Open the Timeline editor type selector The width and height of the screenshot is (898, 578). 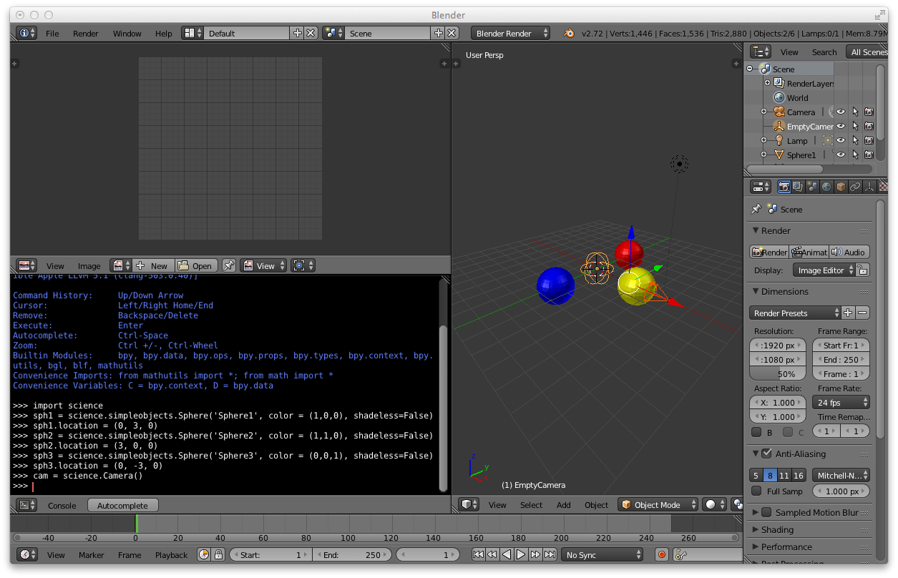pos(27,554)
